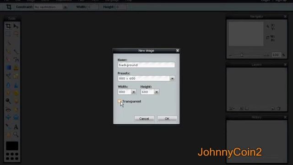
Task: Select the Hand pan tool
Action: coord(8,134)
